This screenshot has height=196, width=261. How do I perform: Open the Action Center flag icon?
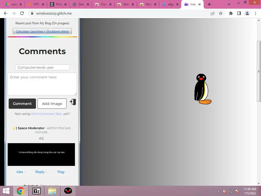point(237,191)
